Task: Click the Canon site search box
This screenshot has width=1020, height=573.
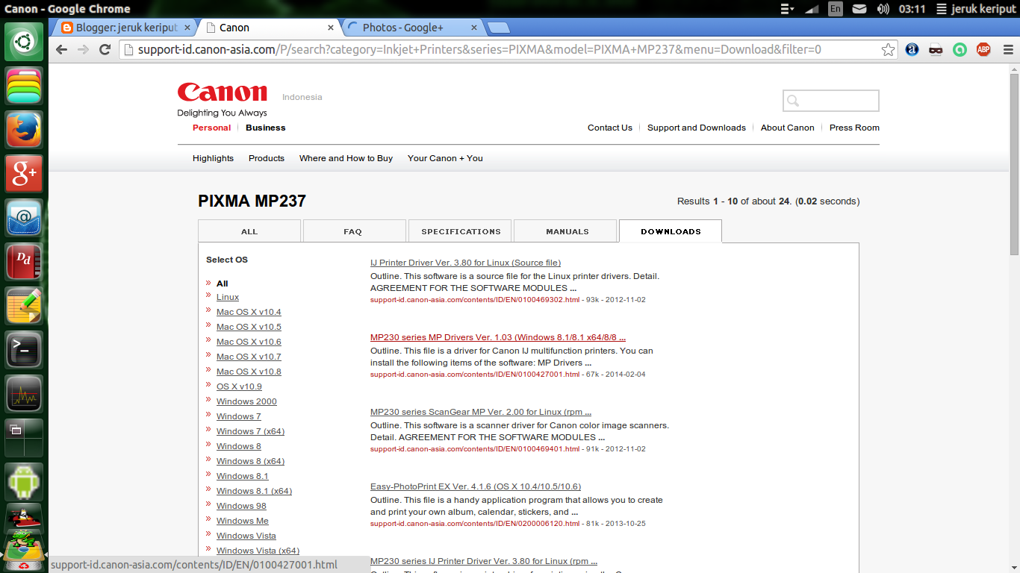Action: [x=830, y=100]
